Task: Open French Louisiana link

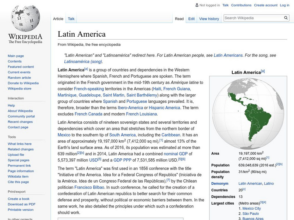Action: tap(141, 114)
